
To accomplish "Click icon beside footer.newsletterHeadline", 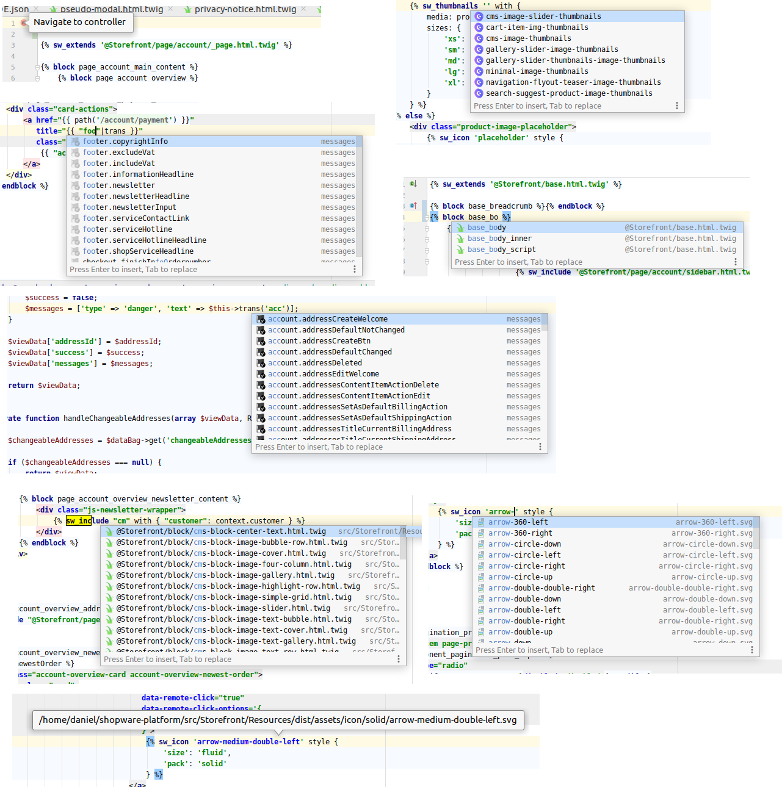I will click(x=76, y=196).
